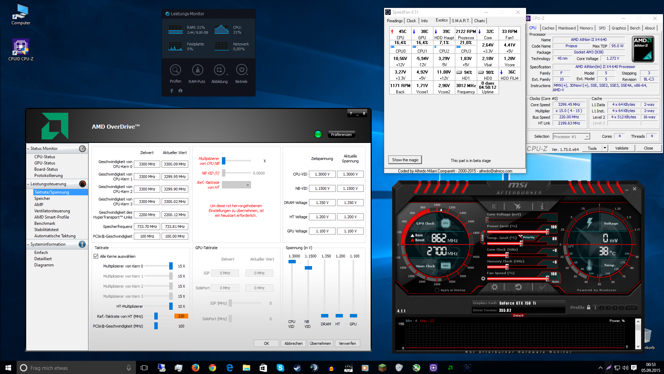Toggle the Alle Kerne auswählen checkbox
The image size is (664, 374).
pyautogui.click(x=96, y=256)
